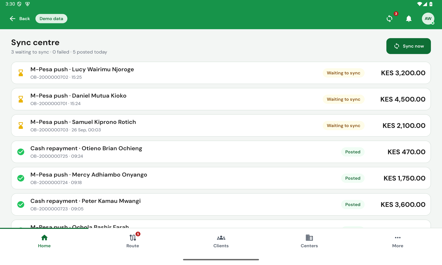The width and height of the screenshot is (442, 265).
Task: Click green check icon for Otieno Brian Ochieng
Action: coord(21,152)
